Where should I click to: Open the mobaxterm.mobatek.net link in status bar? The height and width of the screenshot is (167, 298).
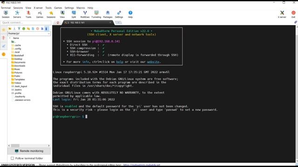point(142,165)
